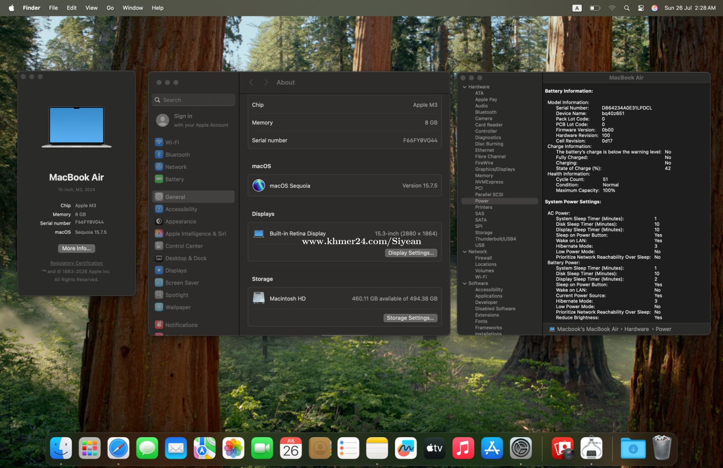Open Finder from the Dock

pyautogui.click(x=61, y=448)
